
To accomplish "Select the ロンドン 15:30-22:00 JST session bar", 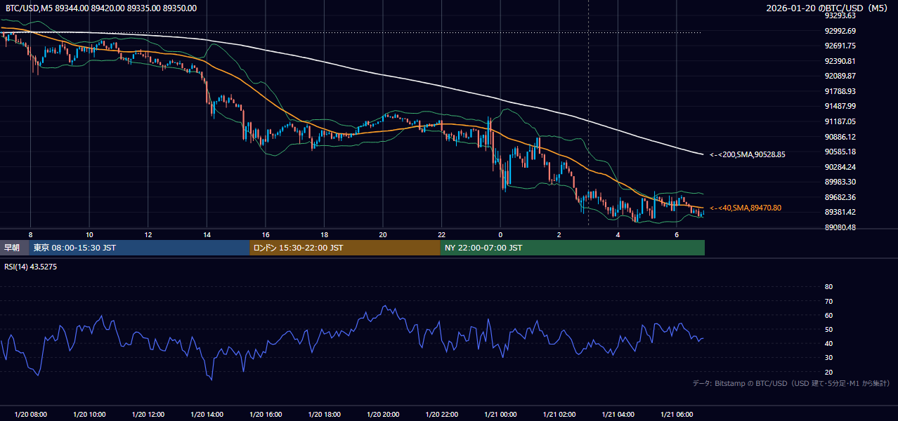I will pyautogui.click(x=345, y=248).
